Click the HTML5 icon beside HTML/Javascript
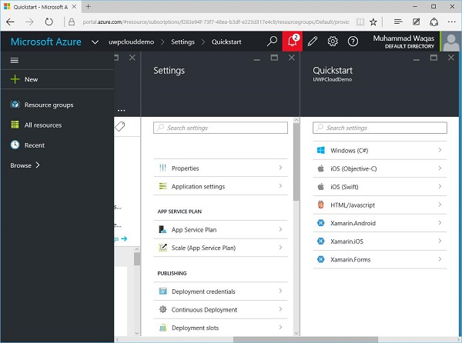 pos(321,205)
